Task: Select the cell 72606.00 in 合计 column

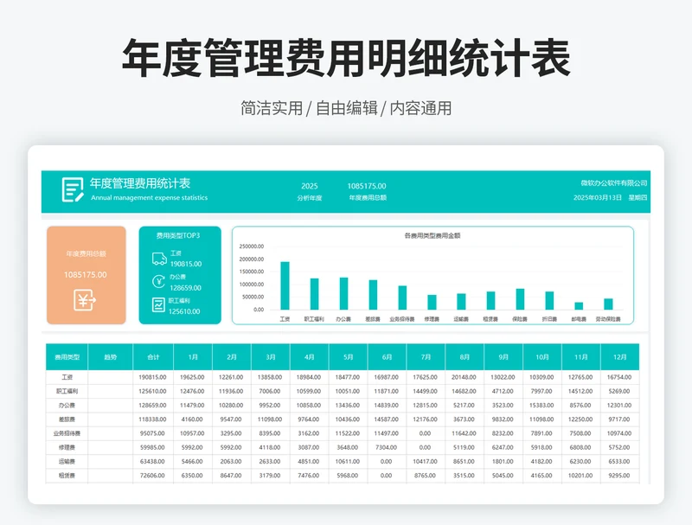Action: click(x=153, y=476)
